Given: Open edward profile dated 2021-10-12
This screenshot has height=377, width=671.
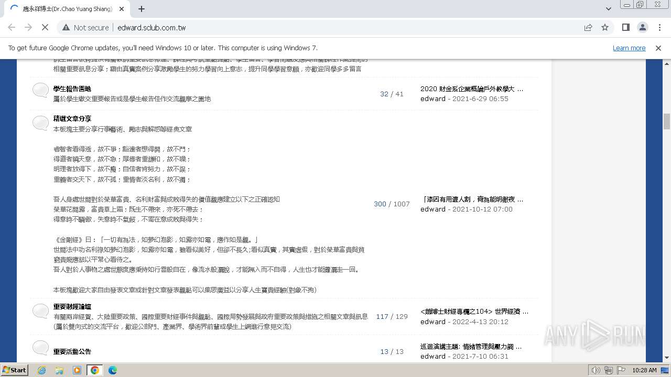Looking at the screenshot, I should coord(433,209).
